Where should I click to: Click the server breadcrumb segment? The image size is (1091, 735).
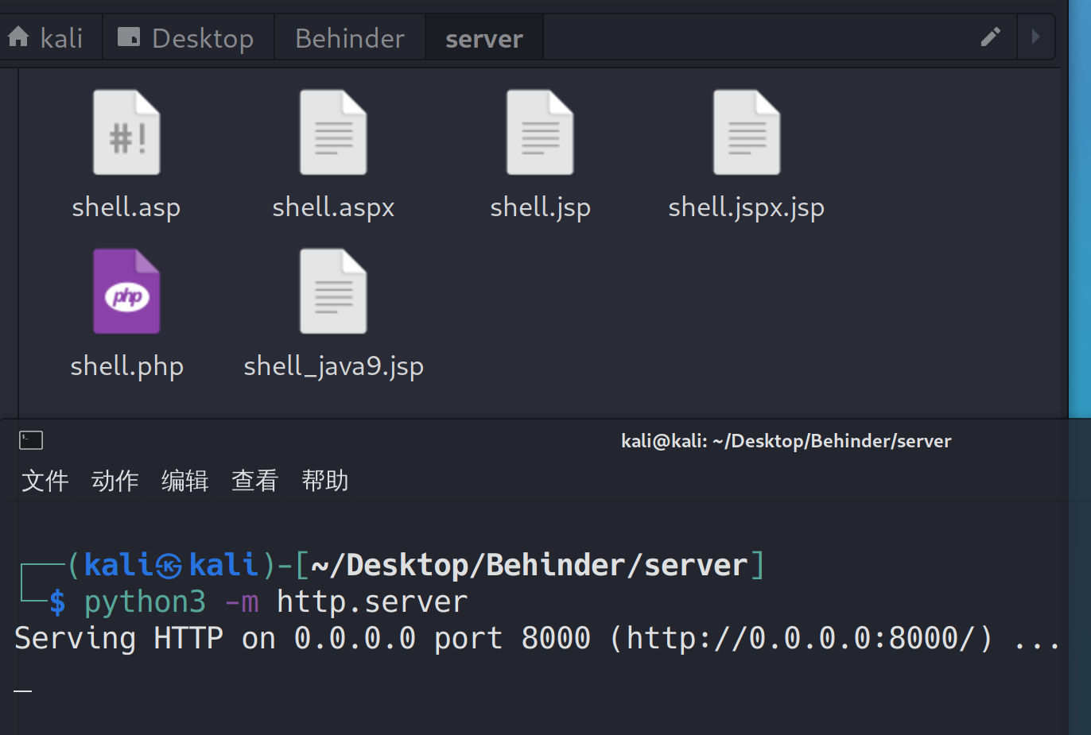click(x=483, y=39)
